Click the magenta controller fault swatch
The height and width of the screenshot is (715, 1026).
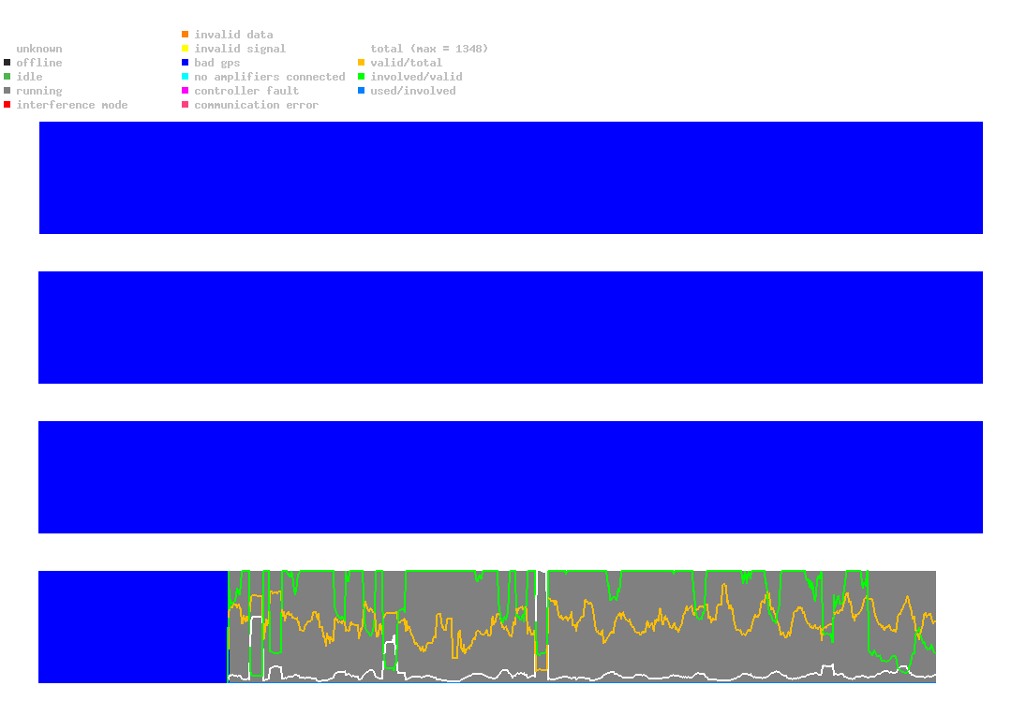186,91
